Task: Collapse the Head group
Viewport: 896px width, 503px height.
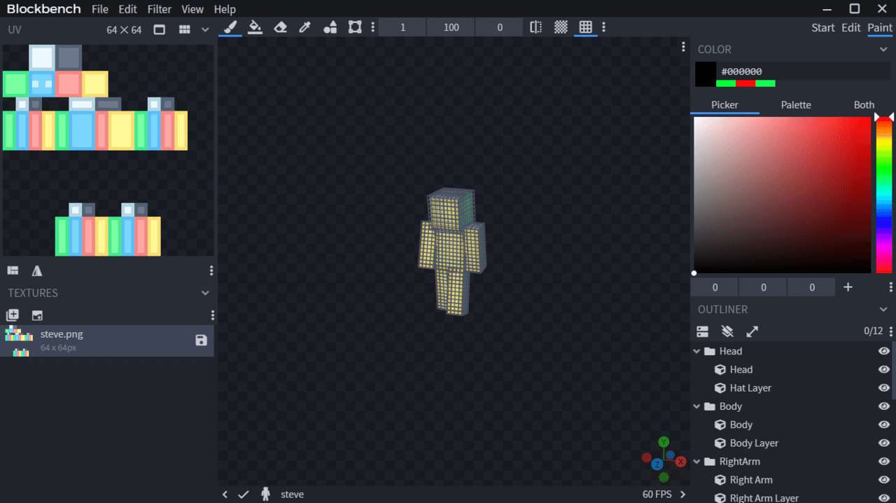Action: coord(696,351)
